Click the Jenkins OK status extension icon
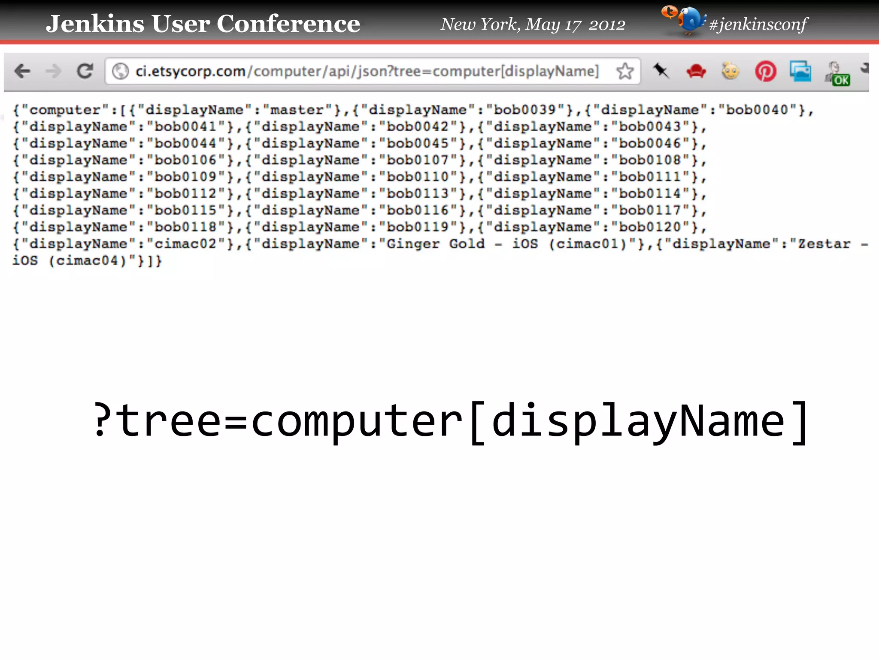This screenshot has width=879, height=659. [x=837, y=73]
